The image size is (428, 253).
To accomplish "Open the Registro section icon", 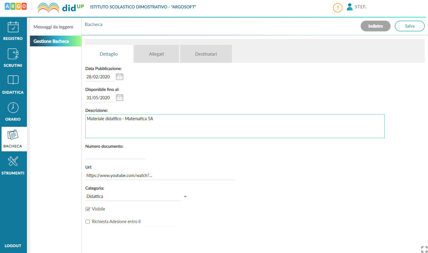I will pyautogui.click(x=13, y=27).
